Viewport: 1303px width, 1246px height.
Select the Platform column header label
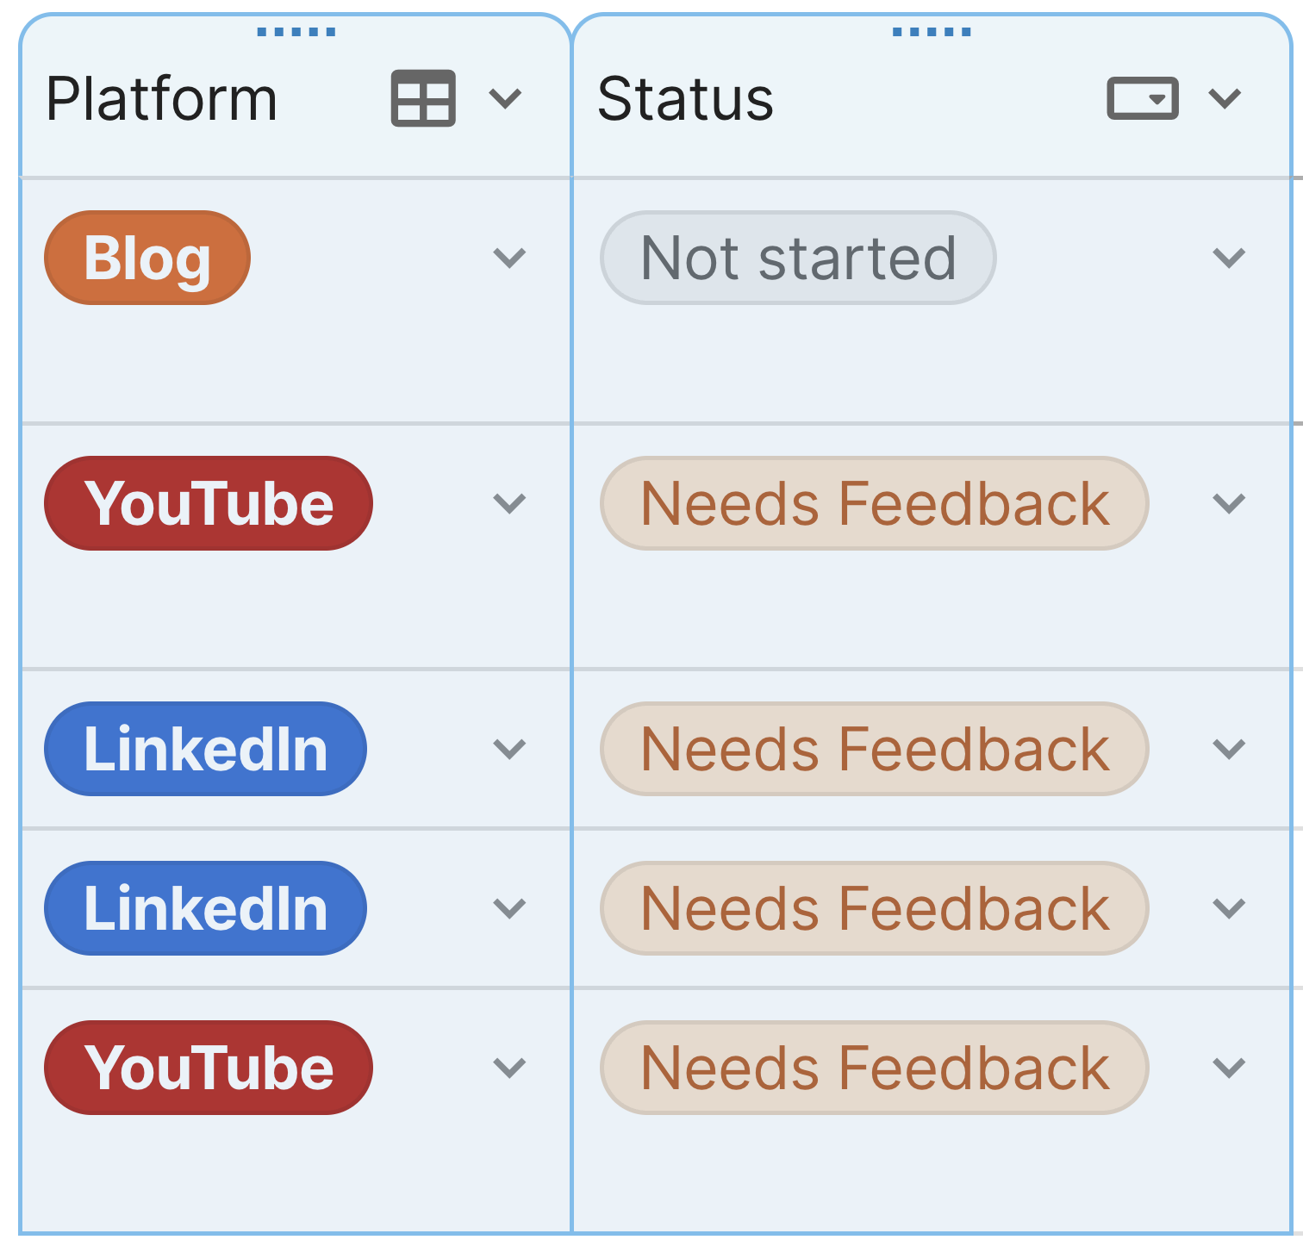(x=162, y=98)
